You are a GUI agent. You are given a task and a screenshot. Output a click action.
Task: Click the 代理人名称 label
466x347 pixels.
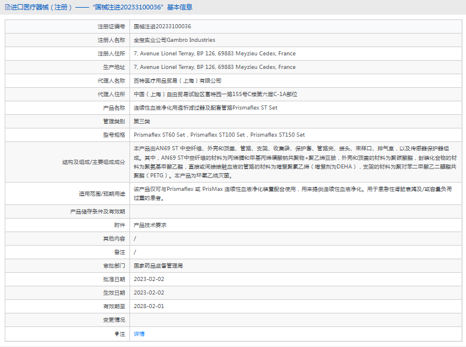coord(111,81)
